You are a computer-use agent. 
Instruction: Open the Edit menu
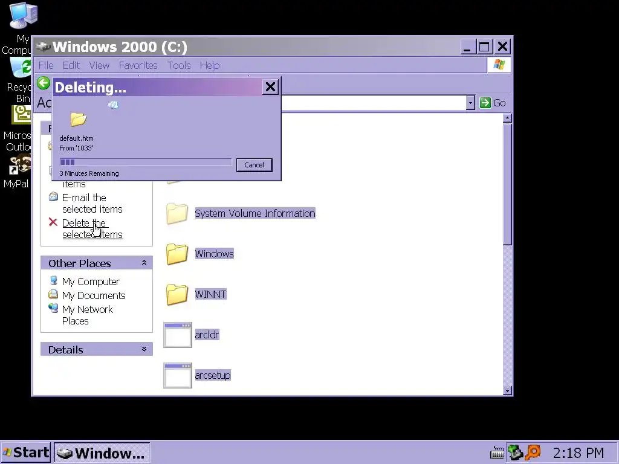[71, 65]
